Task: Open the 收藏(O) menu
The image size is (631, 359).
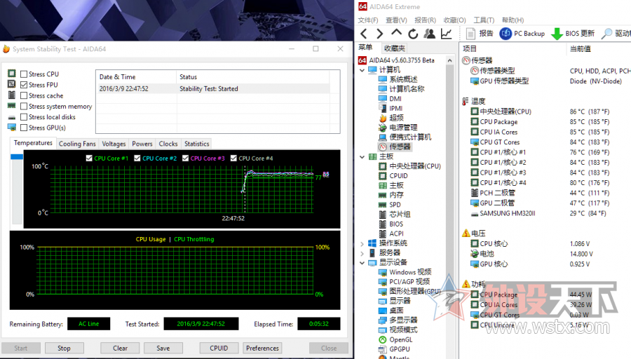Action: (455, 20)
